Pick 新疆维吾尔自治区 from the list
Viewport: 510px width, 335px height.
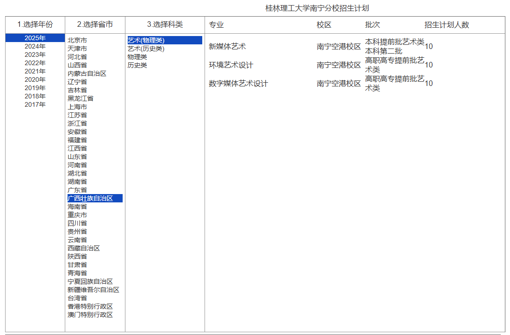pos(93,290)
